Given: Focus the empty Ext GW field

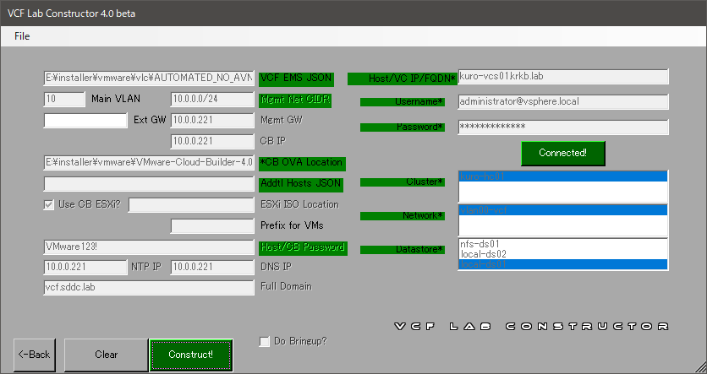Looking at the screenshot, I should point(85,120).
